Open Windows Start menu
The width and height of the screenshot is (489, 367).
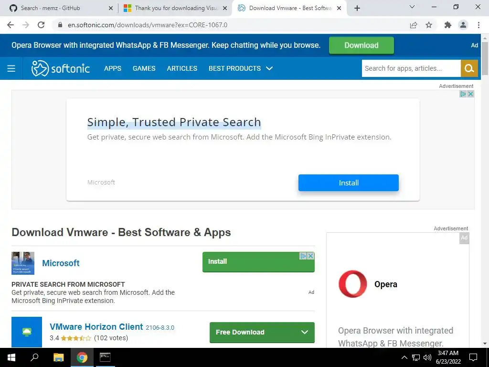tap(11, 357)
